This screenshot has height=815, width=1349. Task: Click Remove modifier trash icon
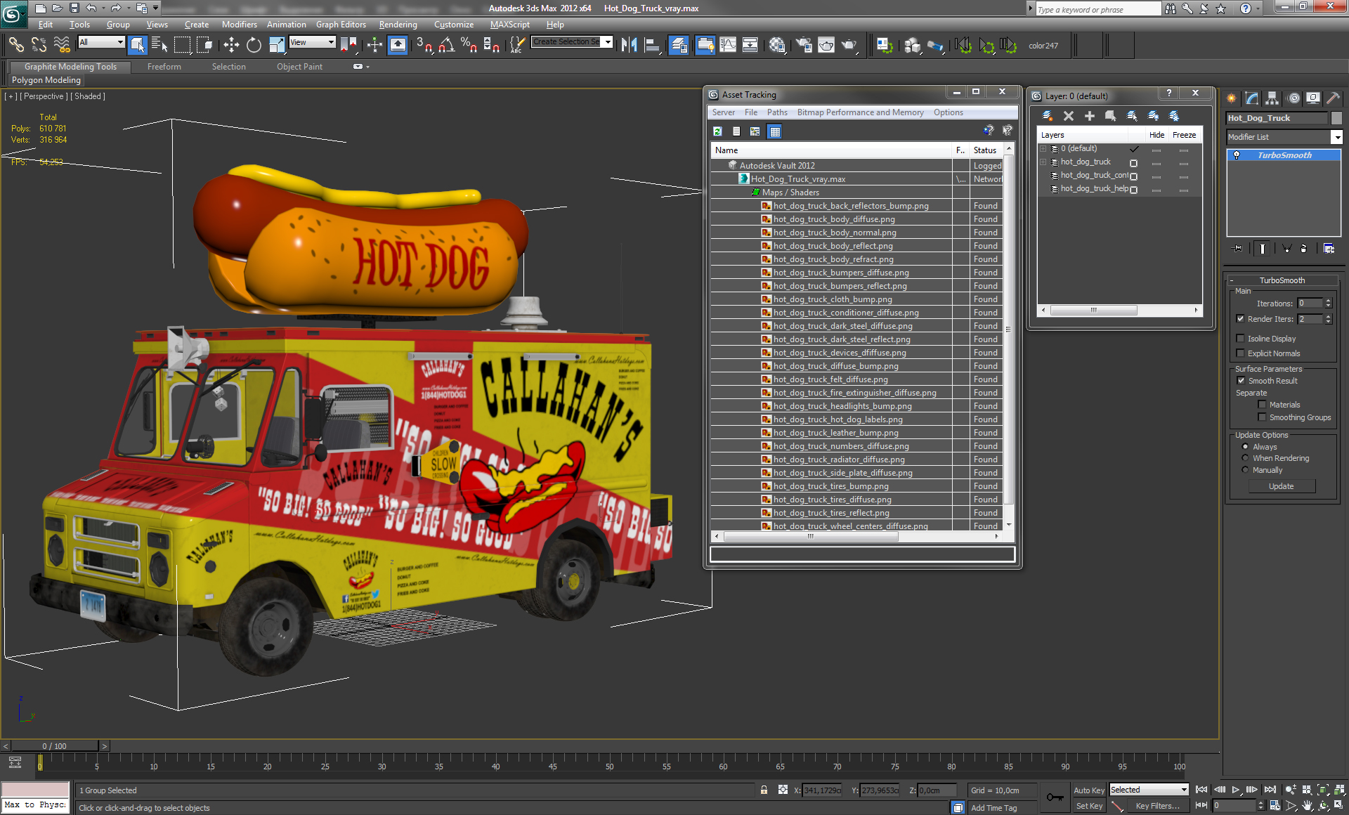coord(1304,248)
